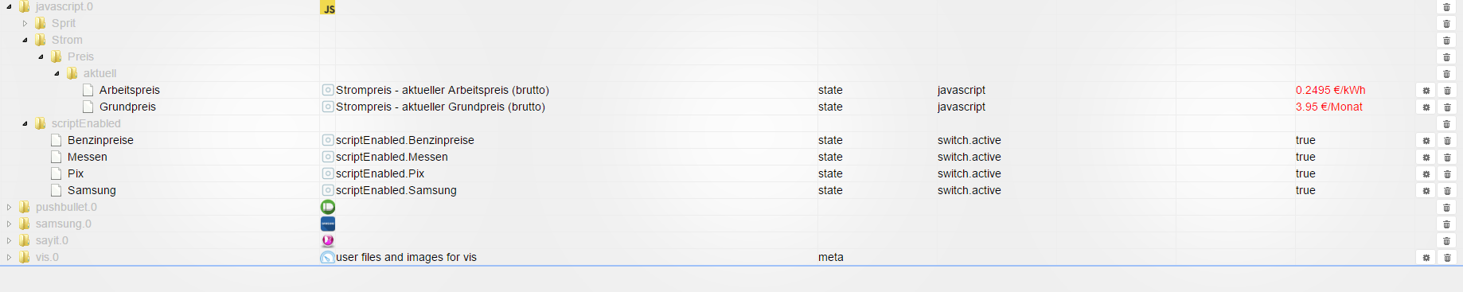This screenshot has width=1463, height=292.
Task: Select the samsung.0 adapter icon
Action: coord(328,224)
